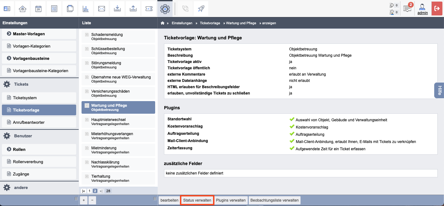Select Tierhaltung template in list
Viewport: 444px width, 206px height.
coord(118,178)
